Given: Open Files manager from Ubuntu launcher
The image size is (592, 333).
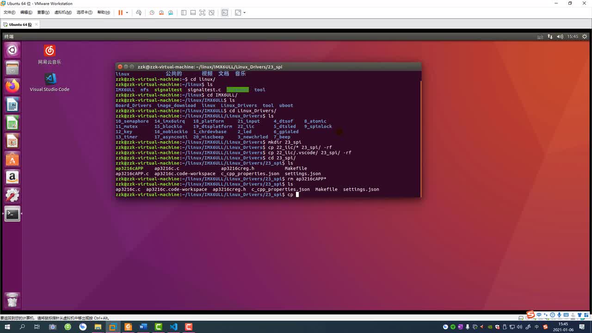Looking at the screenshot, I should click(12, 68).
